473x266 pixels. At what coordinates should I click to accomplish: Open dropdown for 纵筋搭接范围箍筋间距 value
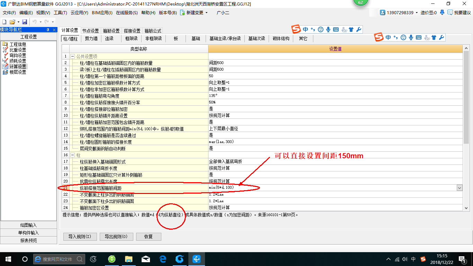[x=459, y=188]
